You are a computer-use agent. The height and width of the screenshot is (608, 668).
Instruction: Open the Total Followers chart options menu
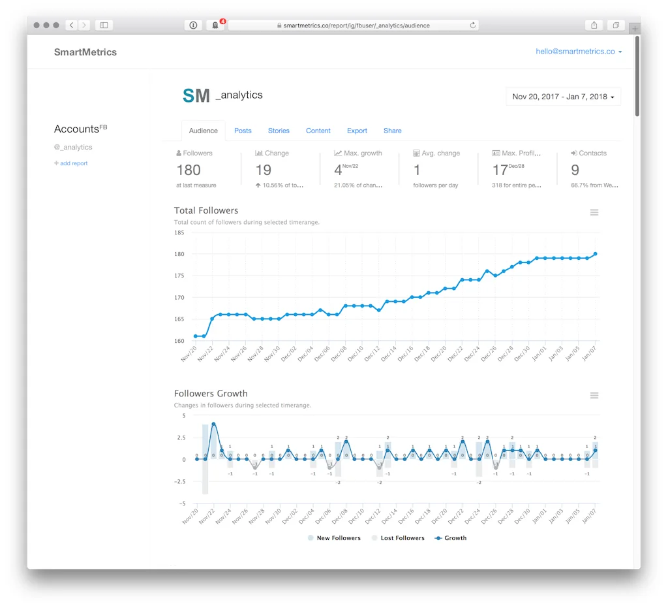tap(594, 212)
